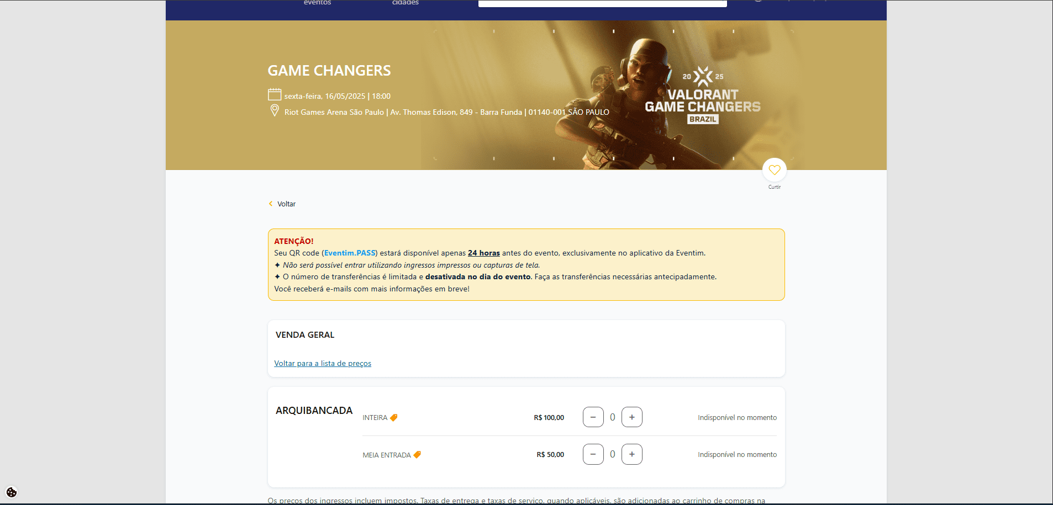Click the GAME CHANGERS event title

point(329,71)
